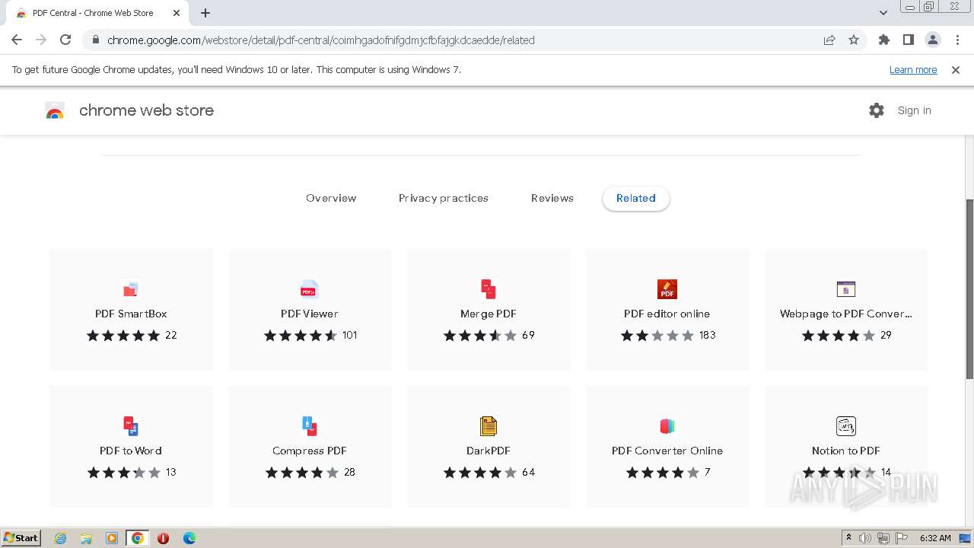Select the Related tab
This screenshot has height=548, width=974.
click(636, 198)
